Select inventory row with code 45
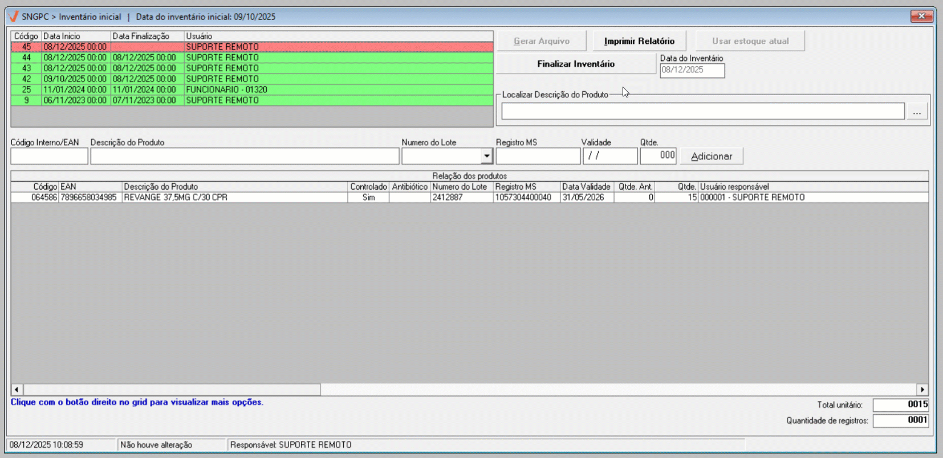This screenshot has height=458, width=943. tap(251, 47)
